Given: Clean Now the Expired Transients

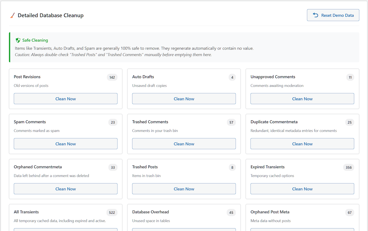Looking at the screenshot, I should click(302, 189).
